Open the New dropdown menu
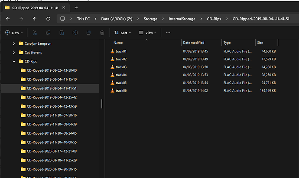299x178 pixels. (14, 33)
